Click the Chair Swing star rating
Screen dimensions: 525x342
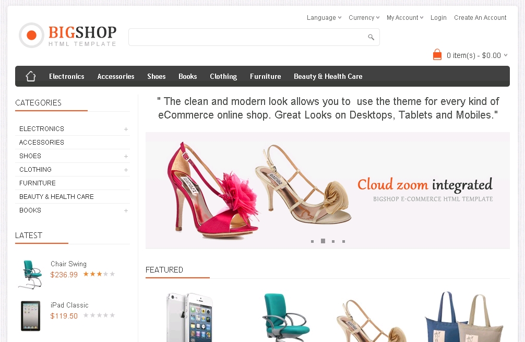(99, 274)
